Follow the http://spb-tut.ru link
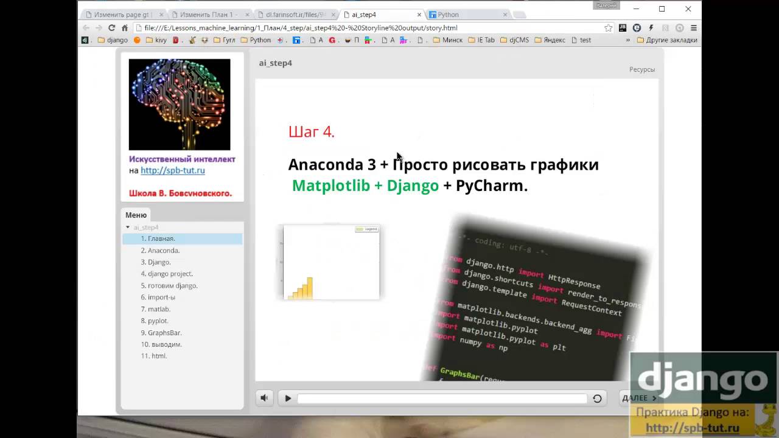The height and width of the screenshot is (438, 779). pos(173,170)
